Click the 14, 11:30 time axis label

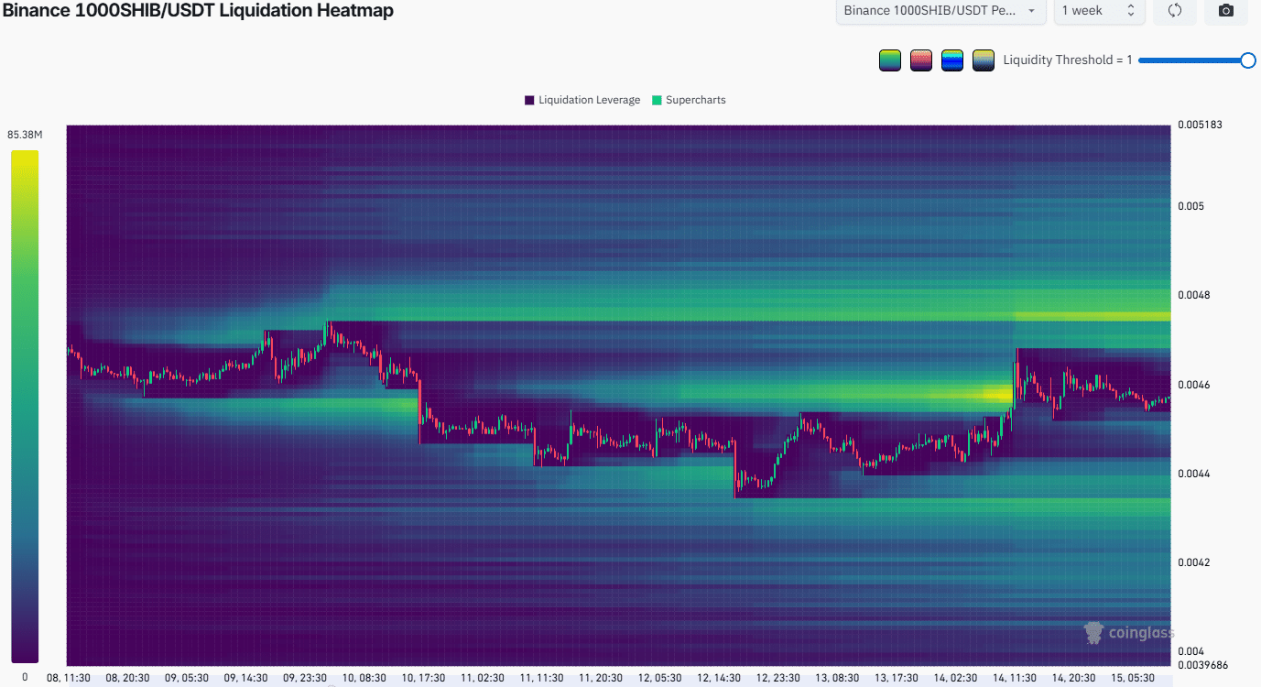[1015, 678]
